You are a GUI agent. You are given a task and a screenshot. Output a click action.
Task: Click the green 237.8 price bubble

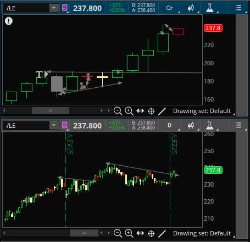[213, 170]
